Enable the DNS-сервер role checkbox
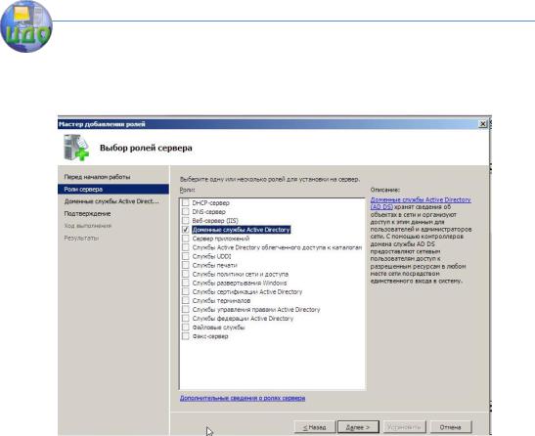Screen dimensions: 535x436 (x=185, y=211)
